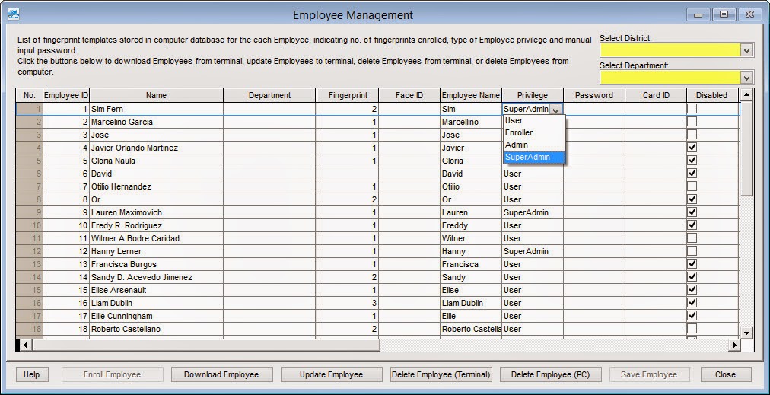This screenshot has height=395, width=770.
Task: Click Update Employee button
Action: [x=332, y=374]
